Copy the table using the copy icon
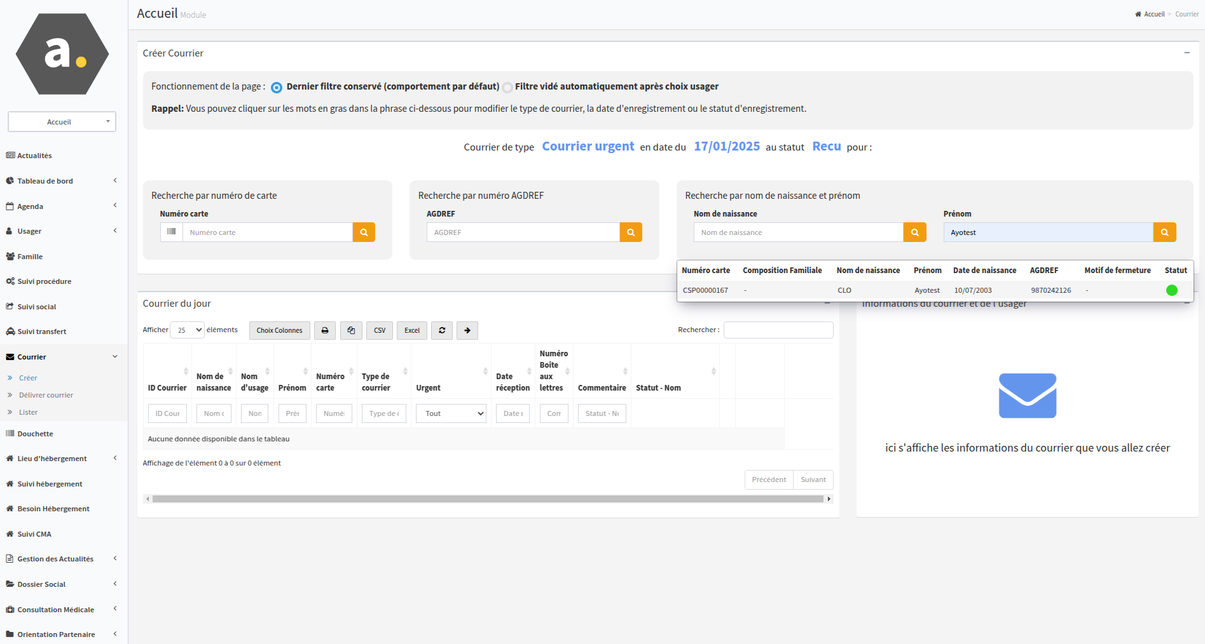The image size is (1205, 644). [351, 330]
